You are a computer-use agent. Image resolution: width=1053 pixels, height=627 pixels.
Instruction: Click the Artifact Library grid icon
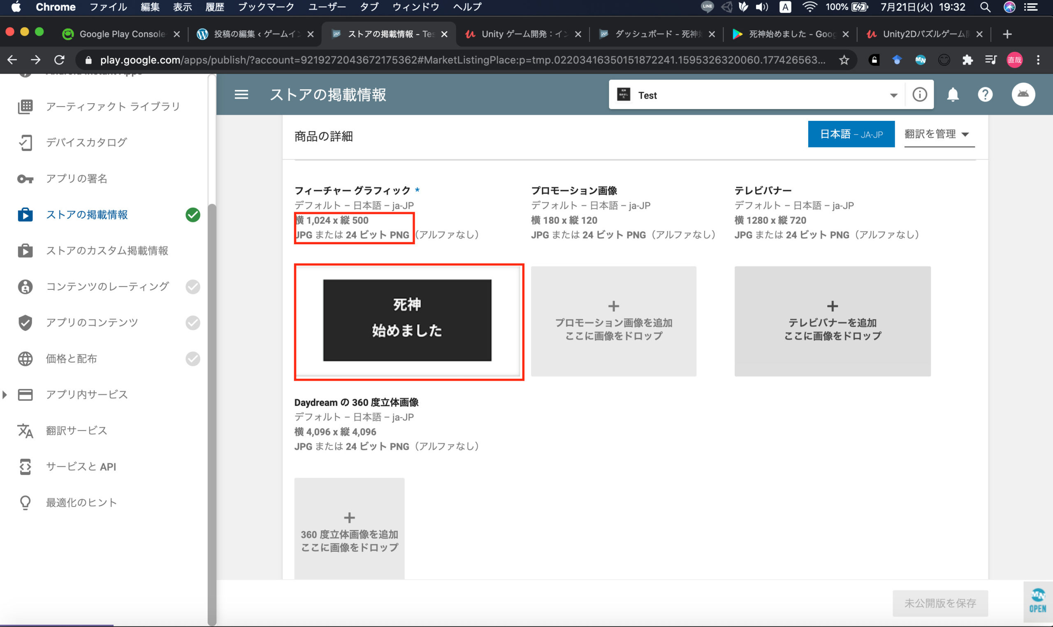[26, 106]
